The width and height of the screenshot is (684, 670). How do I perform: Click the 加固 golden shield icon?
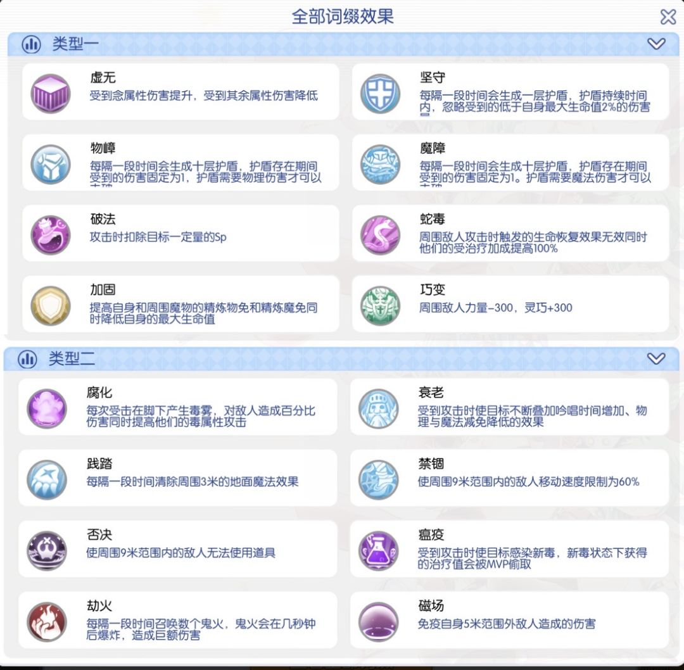[x=51, y=305]
